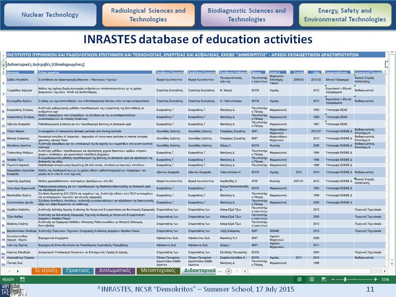Select the cell 'Βιομηχανικά Ατυχήματα'
This screenshot has height=297, width=396.
(97, 238)
